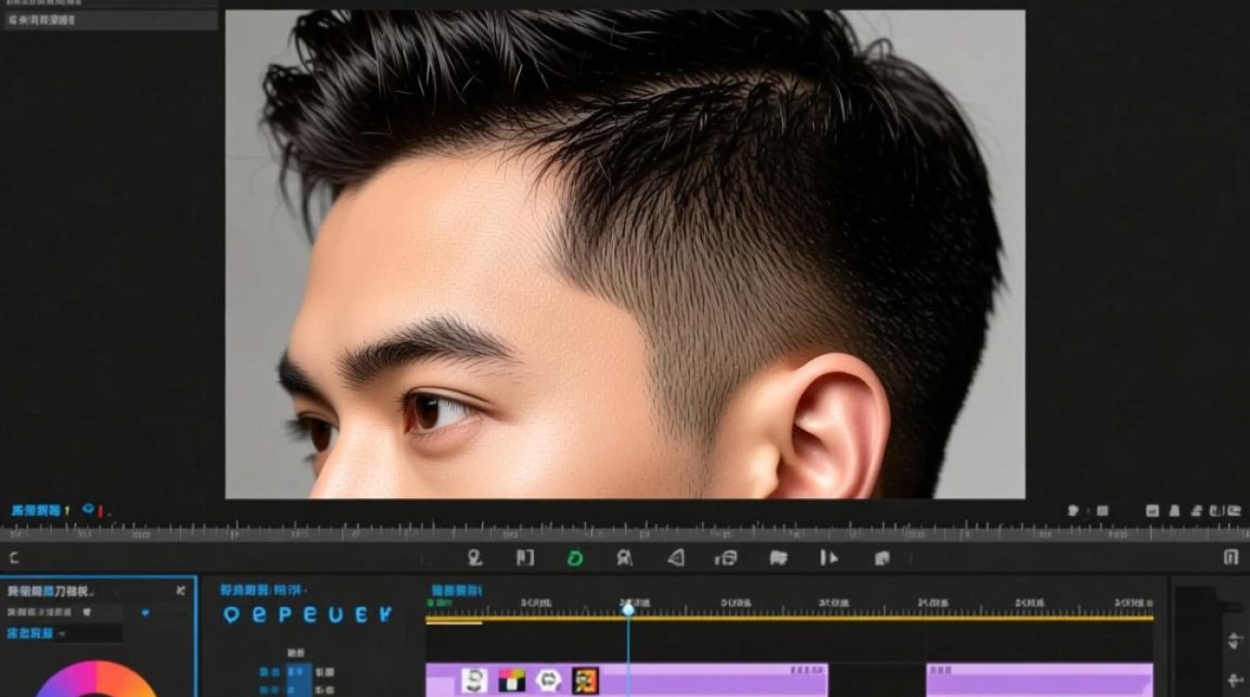Image resolution: width=1250 pixels, height=697 pixels.
Task: Click the bracket icon at the toolbar's far right
Action: tap(1230, 557)
